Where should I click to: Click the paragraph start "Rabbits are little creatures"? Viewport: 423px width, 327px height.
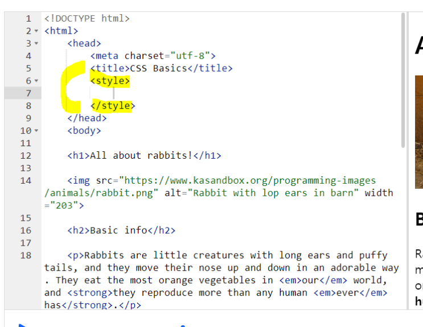click(x=165, y=255)
